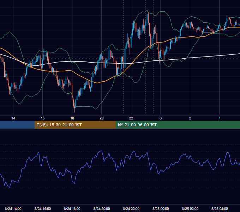The height and width of the screenshot is (212, 240).
Task: Click the 8/24 22:00 date label
Action: point(131,208)
